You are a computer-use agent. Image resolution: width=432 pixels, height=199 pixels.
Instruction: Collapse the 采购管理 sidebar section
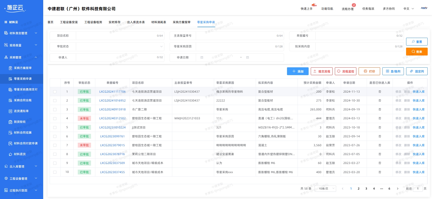tap(36, 57)
